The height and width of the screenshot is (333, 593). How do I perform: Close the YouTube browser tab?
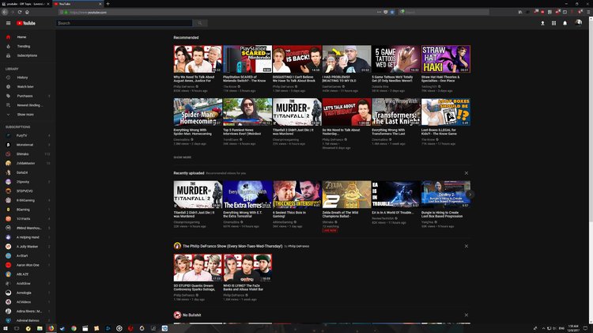(x=100, y=4)
